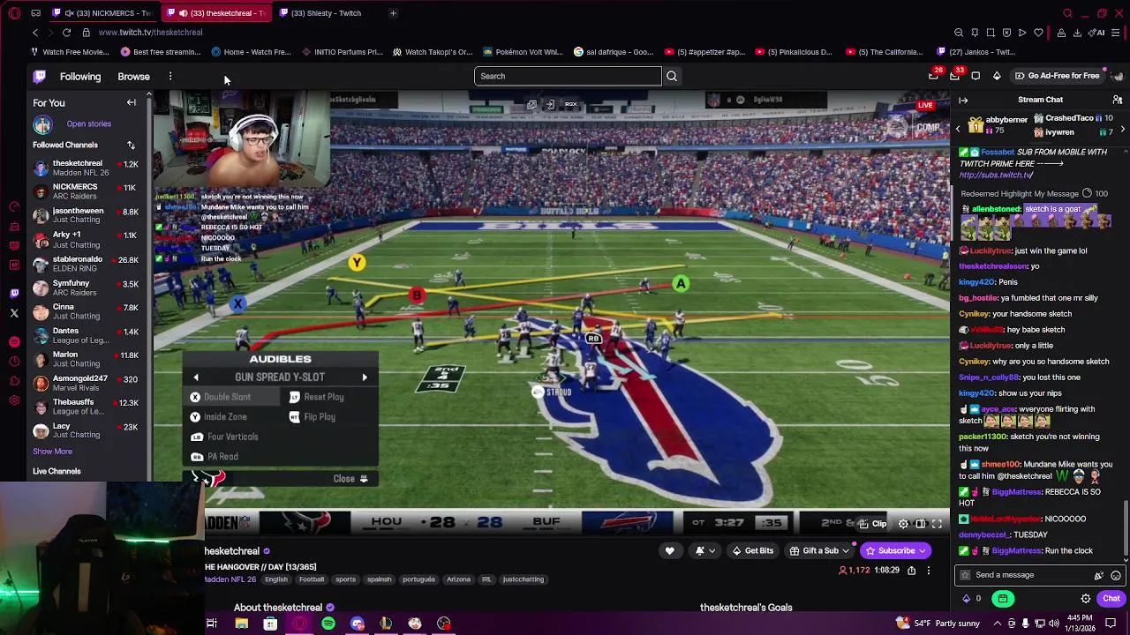Toggle the chat celebration icon in message box
Screen dimensions: 1130x635
(1098, 575)
